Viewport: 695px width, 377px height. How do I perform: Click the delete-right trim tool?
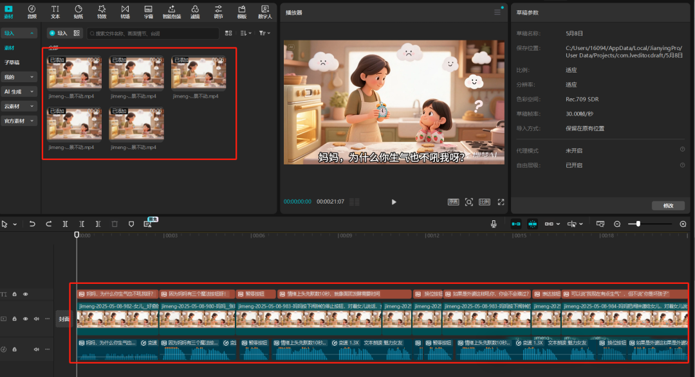(98, 224)
